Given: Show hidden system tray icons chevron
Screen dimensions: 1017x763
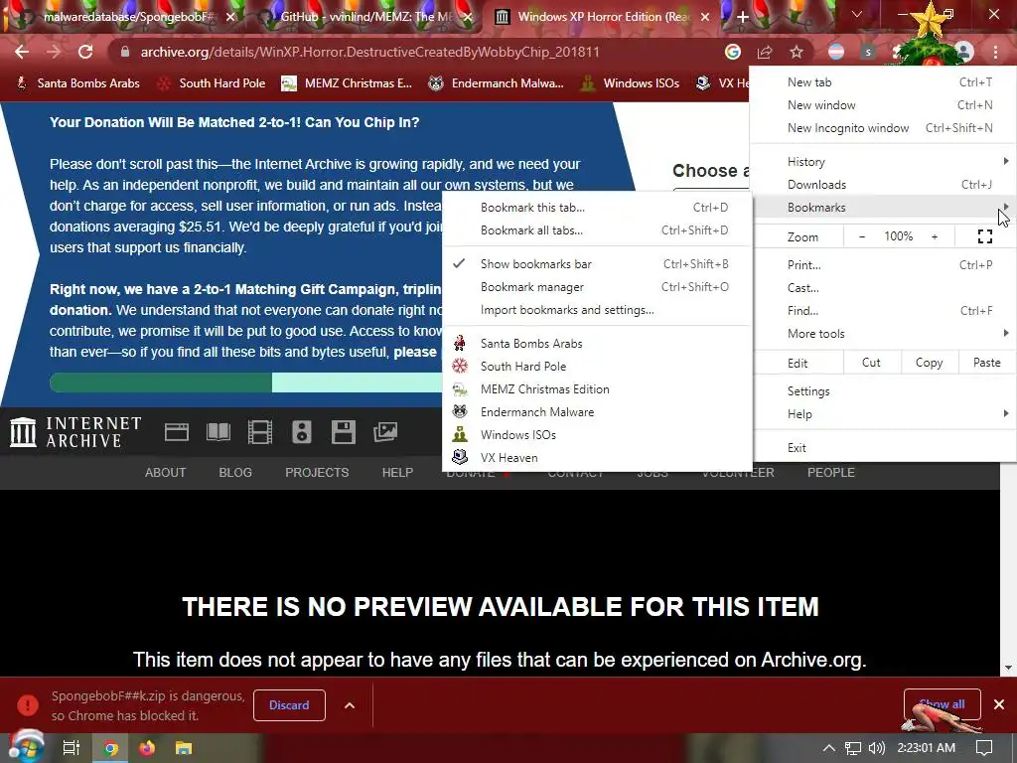Looking at the screenshot, I should [x=828, y=748].
